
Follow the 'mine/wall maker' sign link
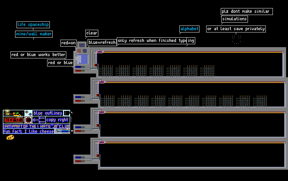[x=34, y=34]
